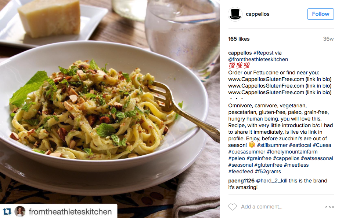Open the three-dot more options menu
Screen dimensions: 342x218
click(330, 207)
